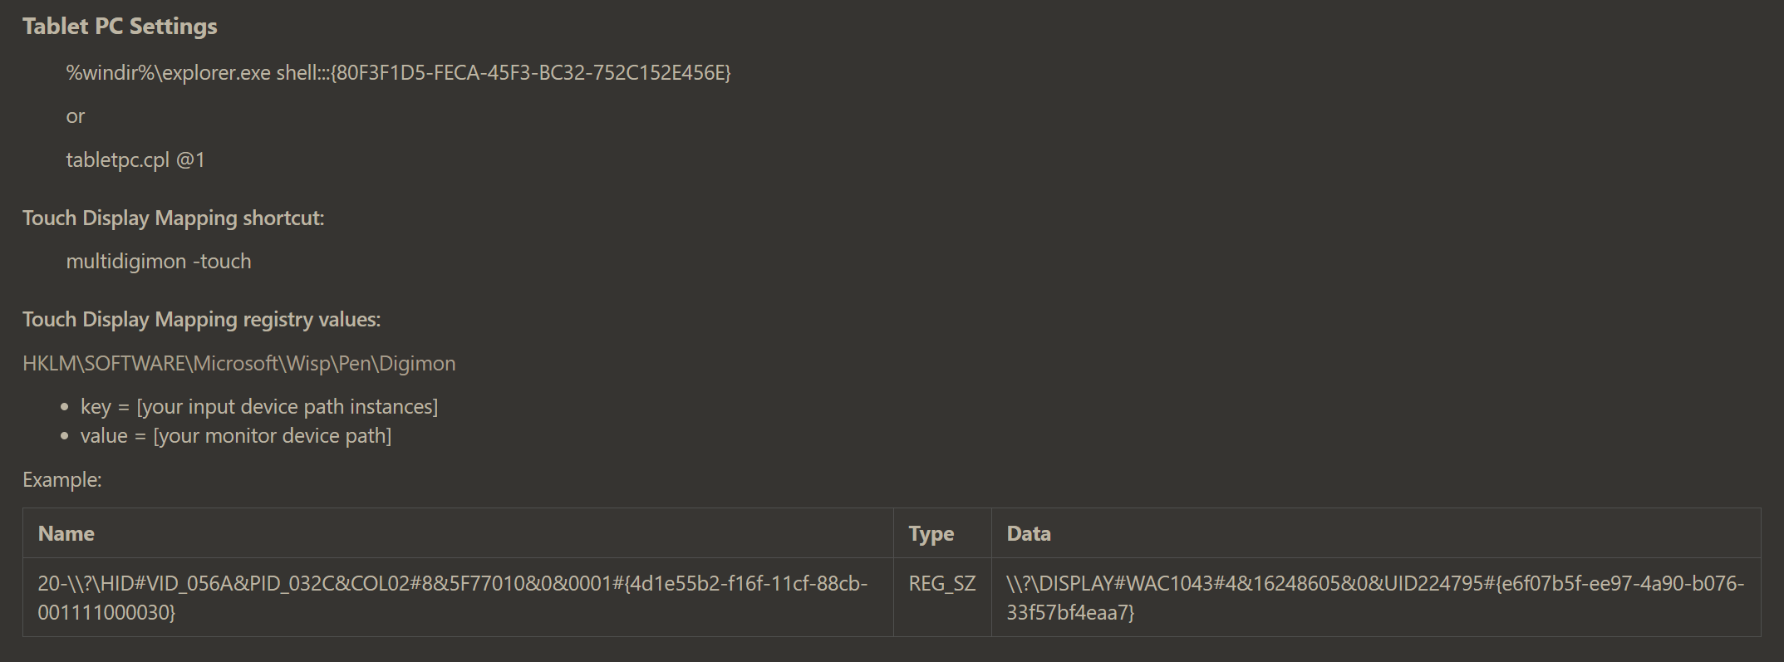This screenshot has height=662, width=1784.
Task: Click the %windir%\explorer.exe command start
Action: pos(169,73)
